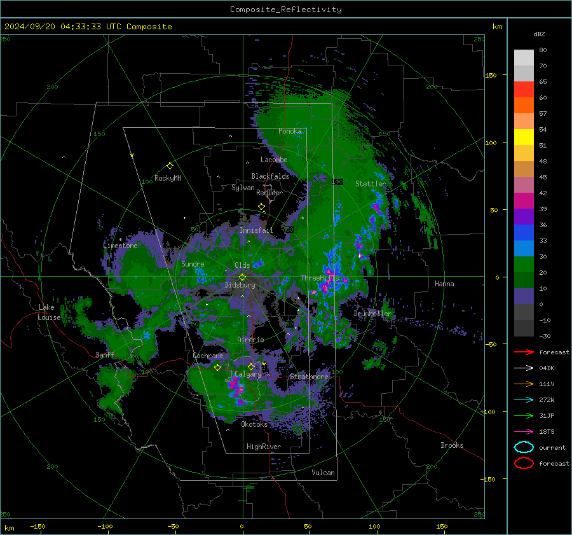
Task: Click the Brooks city label
Action: point(452,445)
